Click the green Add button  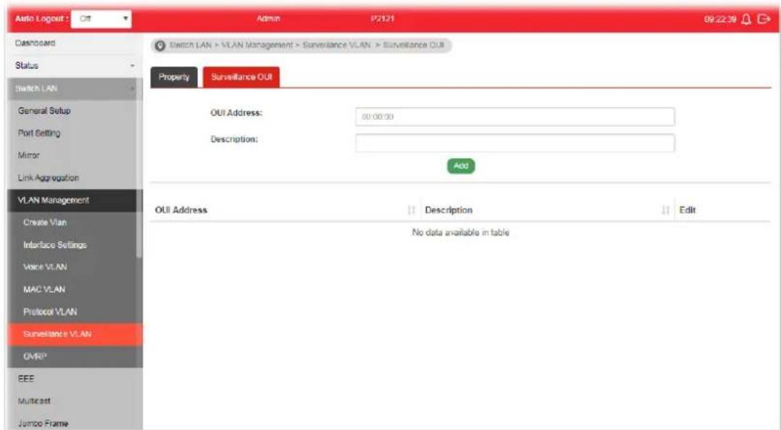[461, 166]
